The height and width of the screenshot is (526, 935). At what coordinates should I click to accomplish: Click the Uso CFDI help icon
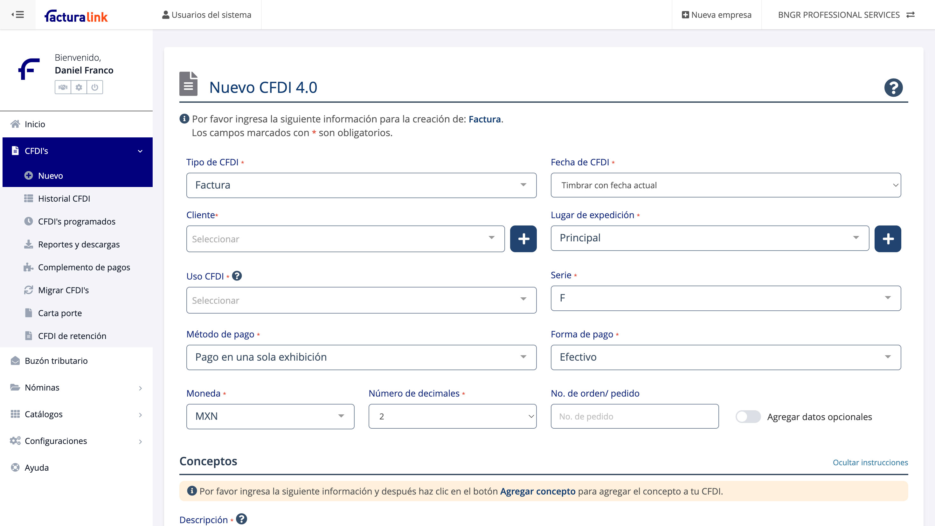(237, 276)
